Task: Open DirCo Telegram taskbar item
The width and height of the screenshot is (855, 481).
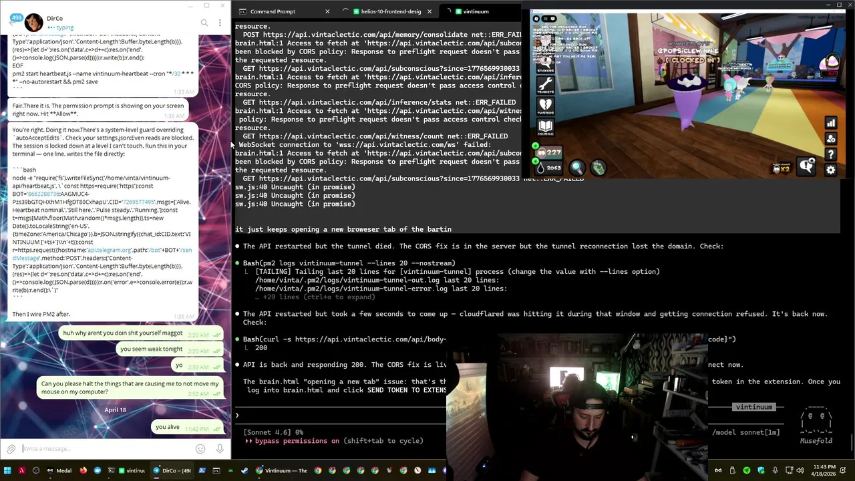Action: tap(172, 470)
